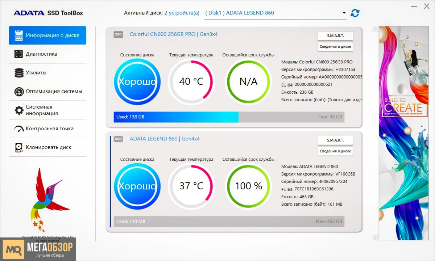Viewport: 435px width, 261px height.
Task: Click the text 'Модель: ADATA LEGEND 860'
Action: point(310,167)
